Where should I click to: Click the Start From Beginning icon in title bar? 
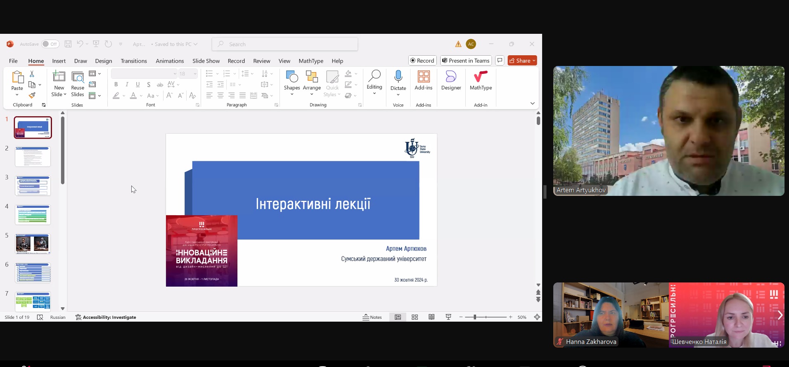click(96, 44)
